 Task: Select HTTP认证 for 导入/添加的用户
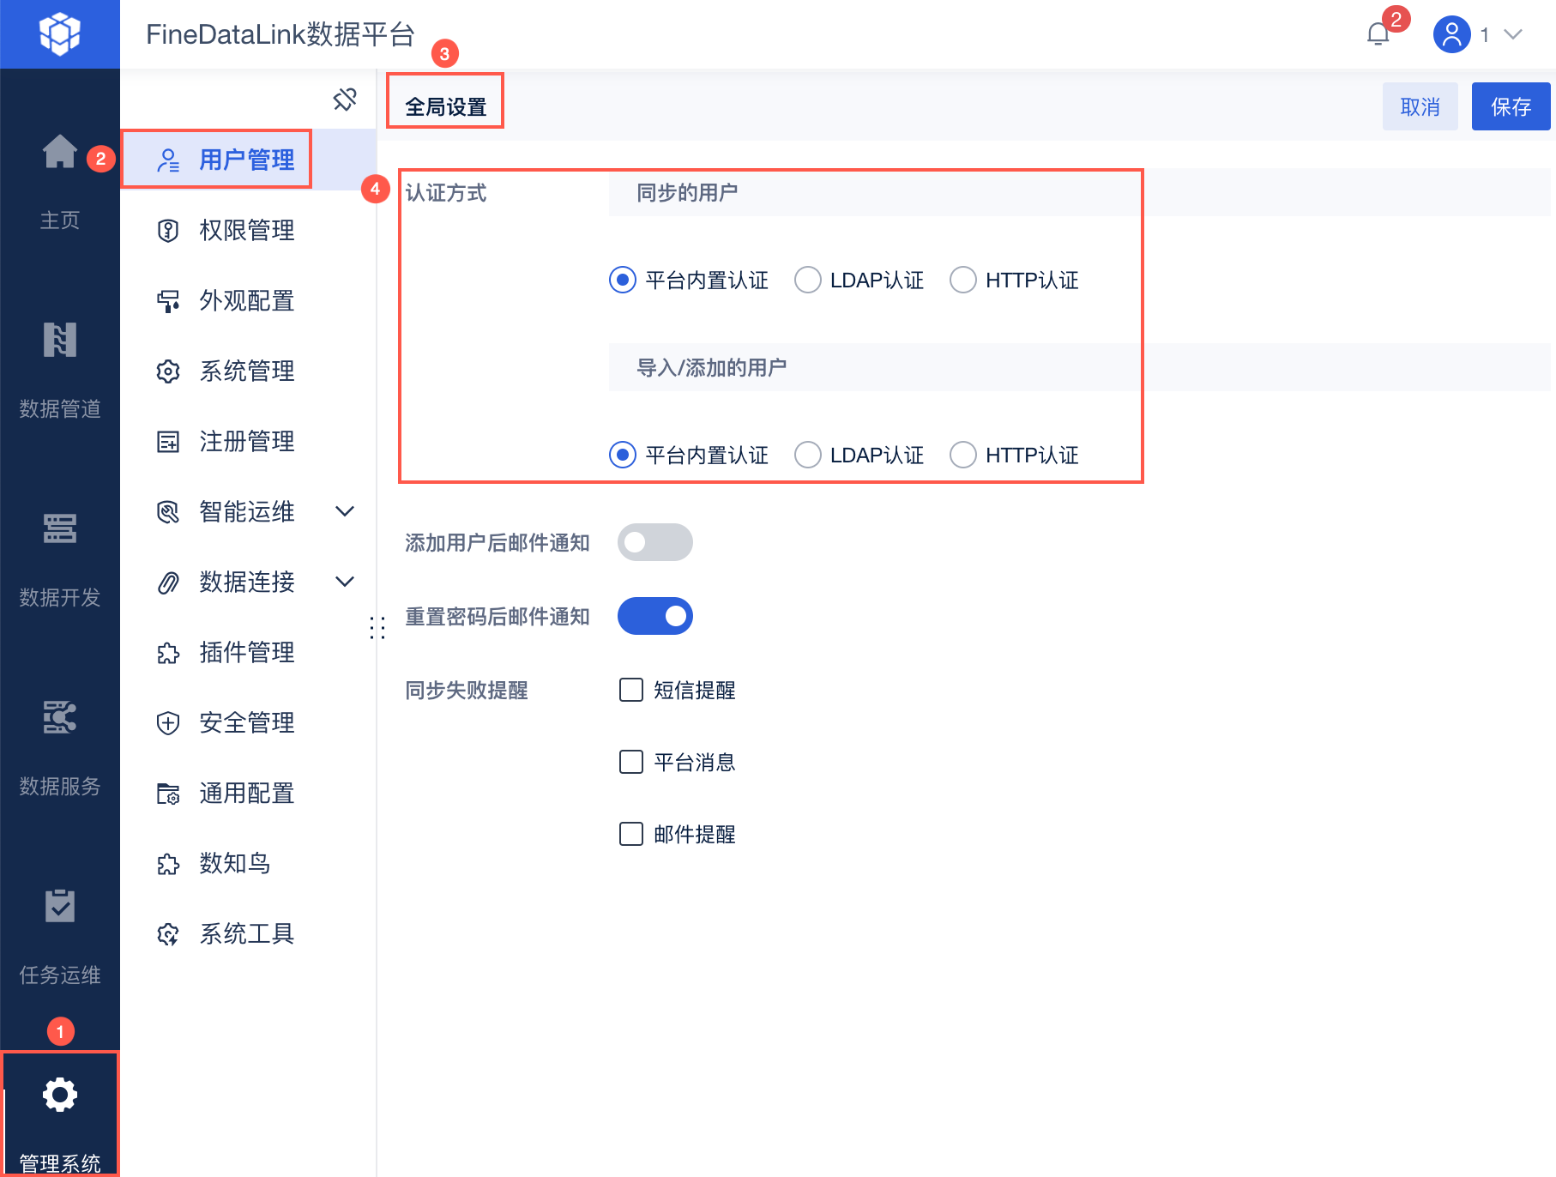[963, 455]
